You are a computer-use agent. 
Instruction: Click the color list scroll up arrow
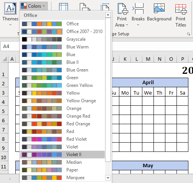coord(108,15)
